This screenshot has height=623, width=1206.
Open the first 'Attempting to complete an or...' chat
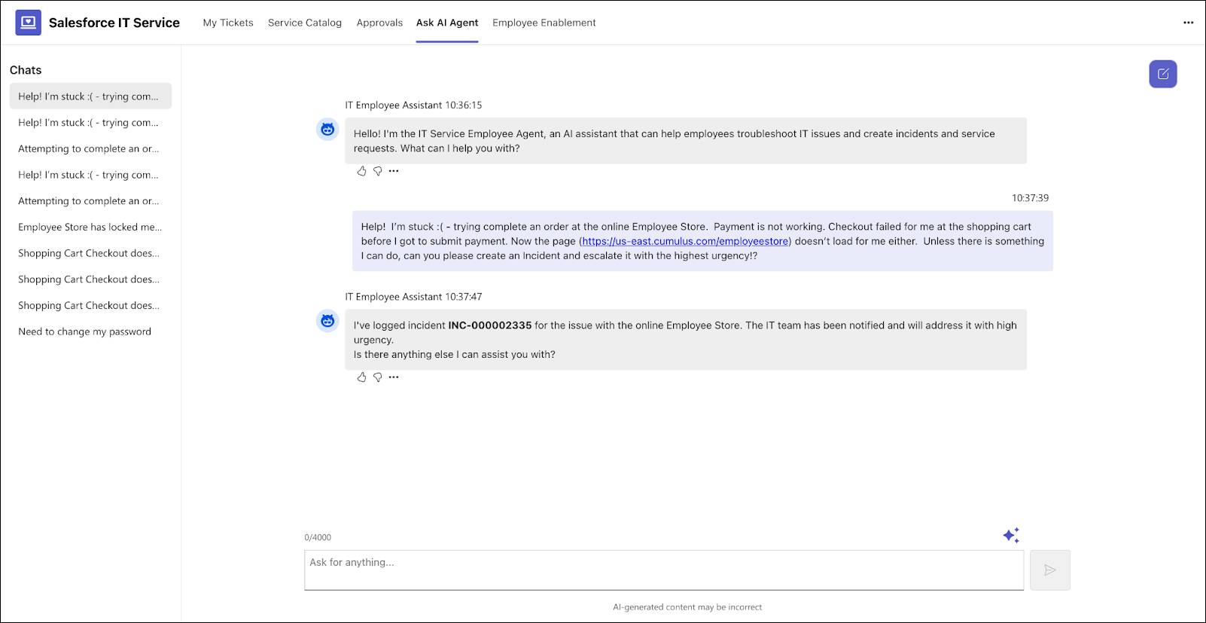tap(90, 148)
